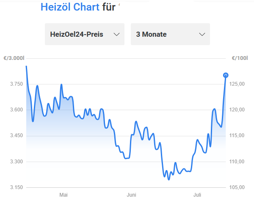Click the chevron arrow beside HeizOel24-Preis
The width and height of the screenshot is (254, 203).
[x=116, y=34]
